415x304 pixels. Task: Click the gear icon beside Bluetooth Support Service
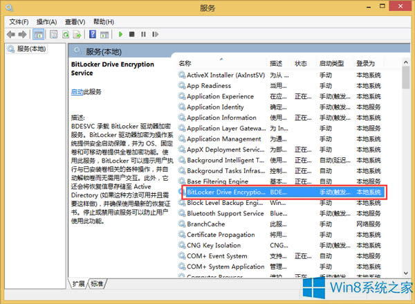click(182, 213)
